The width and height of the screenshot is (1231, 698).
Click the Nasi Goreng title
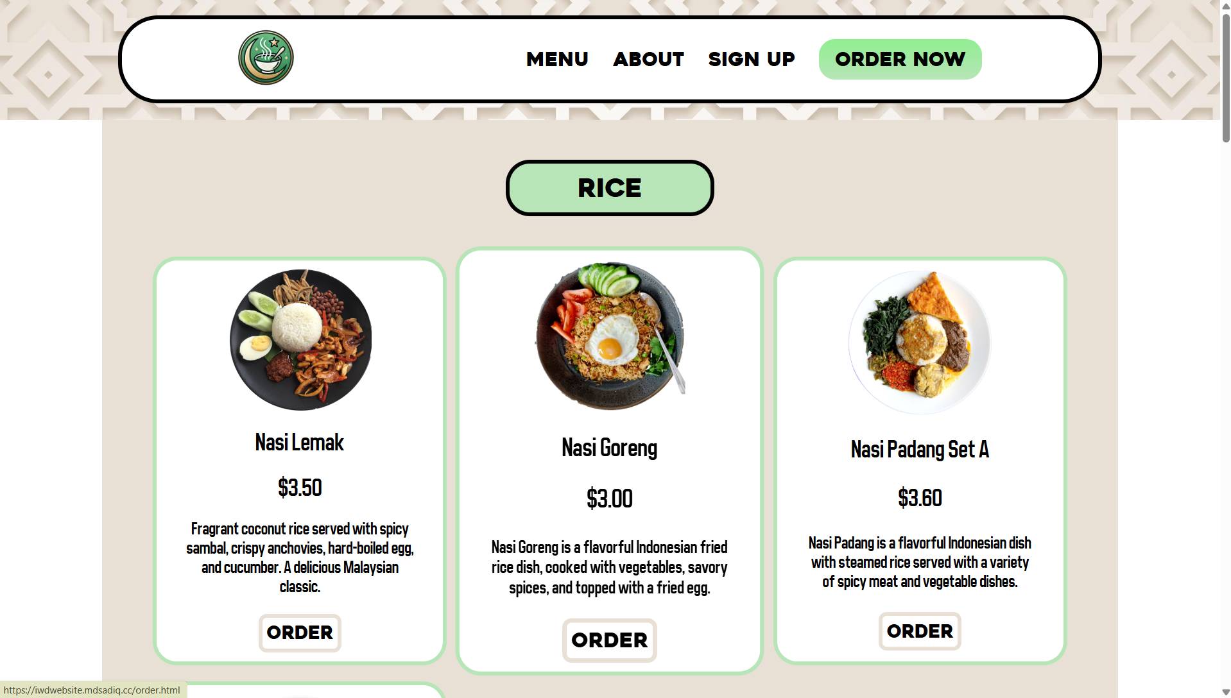pyautogui.click(x=610, y=448)
